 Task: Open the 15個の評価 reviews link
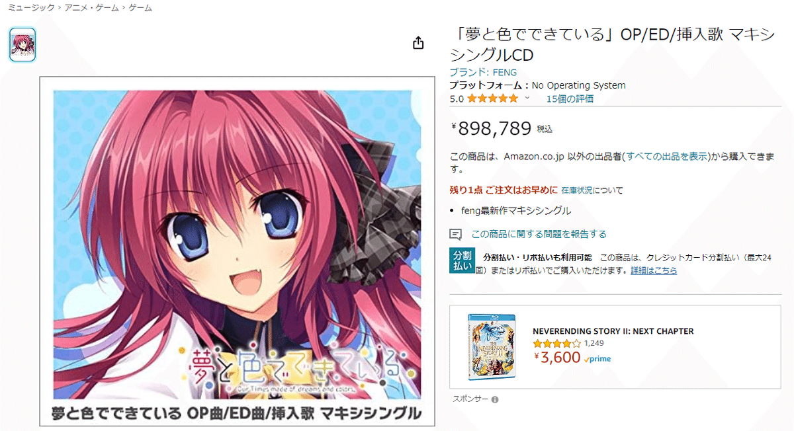click(570, 98)
